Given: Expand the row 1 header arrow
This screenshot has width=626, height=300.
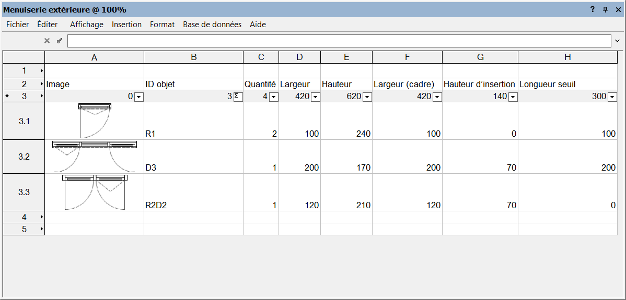Looking at the screenshot, I should click(x=42, y=71).
